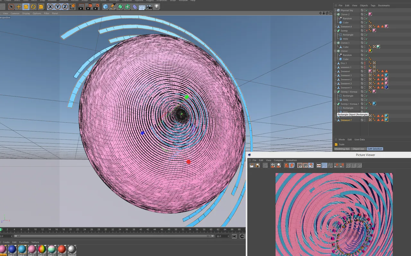411x256 pixels.
Task: Click the timeline end frame field 90 F
Action: tap(223, 236)
